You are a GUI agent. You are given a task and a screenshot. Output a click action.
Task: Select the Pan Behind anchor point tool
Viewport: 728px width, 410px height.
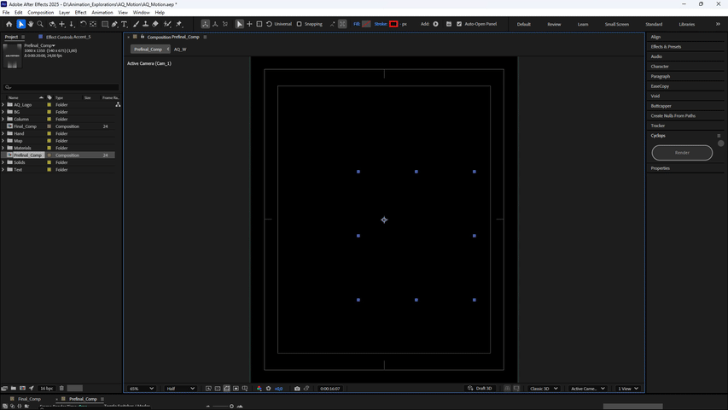(x=93, y=24)
